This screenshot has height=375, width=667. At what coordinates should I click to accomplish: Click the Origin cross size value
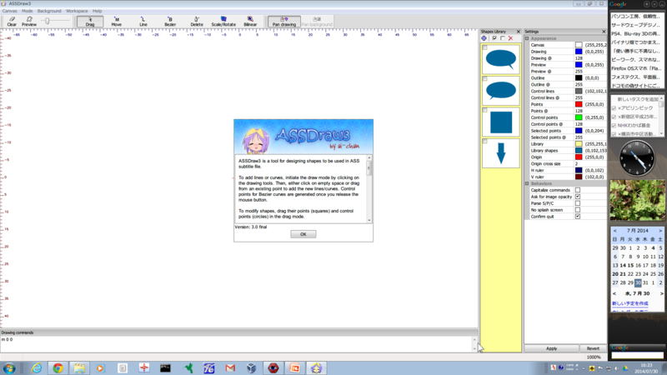590,163
